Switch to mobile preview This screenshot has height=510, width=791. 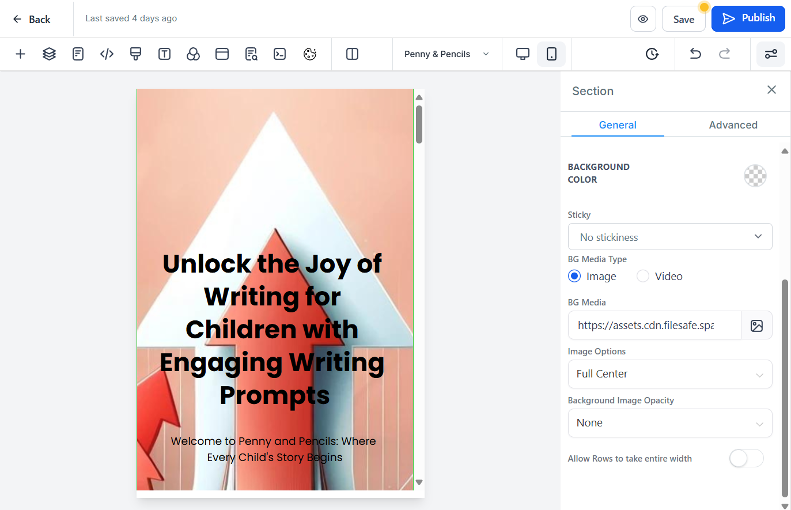click(551, 54)
